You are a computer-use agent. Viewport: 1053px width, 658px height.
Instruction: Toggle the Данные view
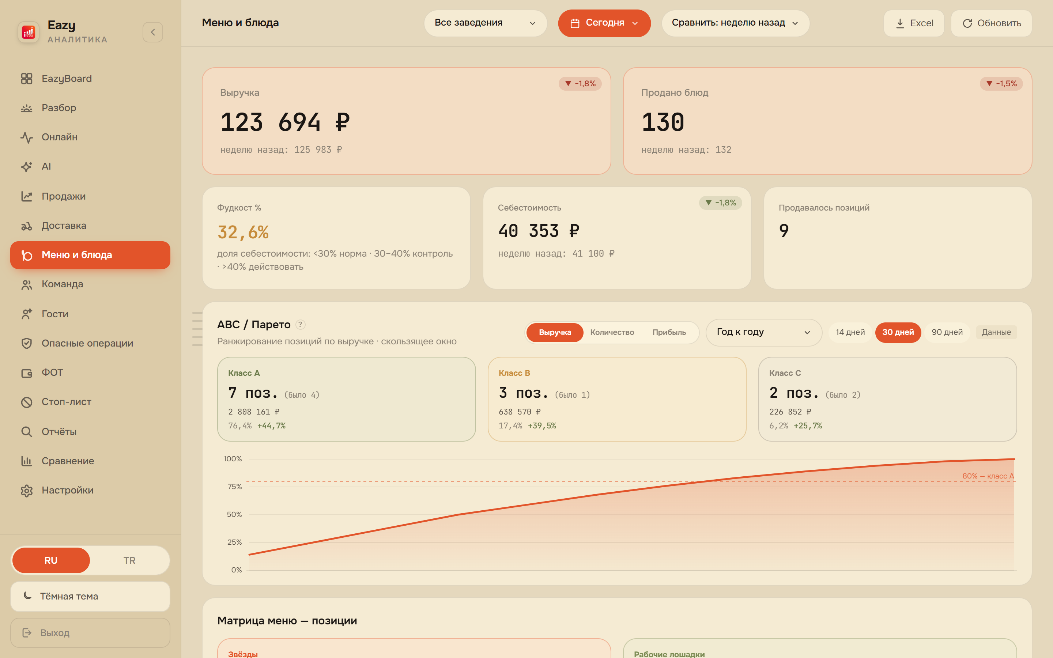point(996,333)
